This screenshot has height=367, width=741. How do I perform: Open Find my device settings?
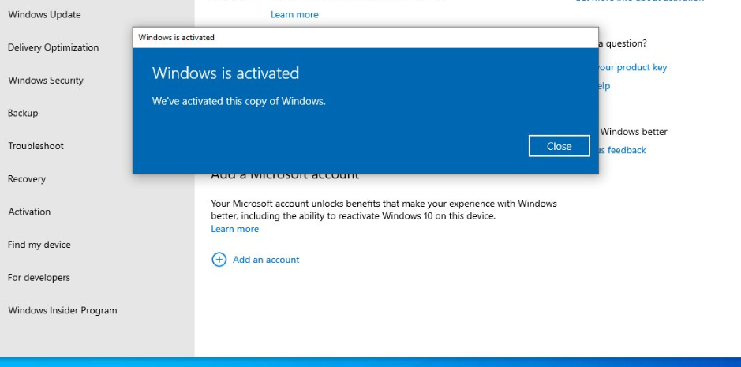39,245
